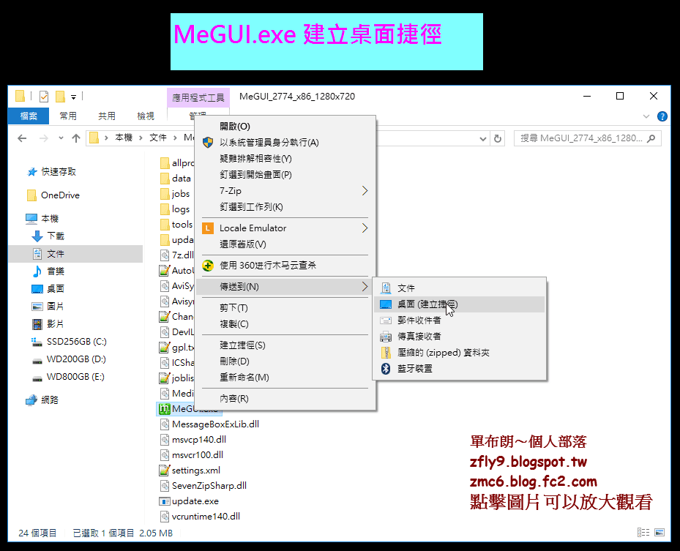
Task: Click breadcrumb arrow after 本機
Action: (141, 138)
